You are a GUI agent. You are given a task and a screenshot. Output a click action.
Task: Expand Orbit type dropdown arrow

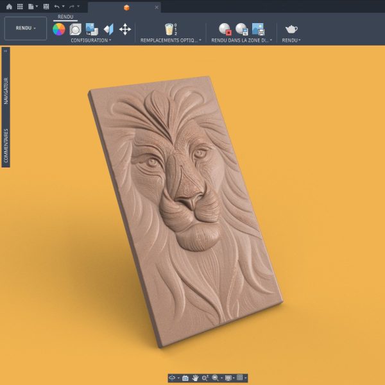178,378
